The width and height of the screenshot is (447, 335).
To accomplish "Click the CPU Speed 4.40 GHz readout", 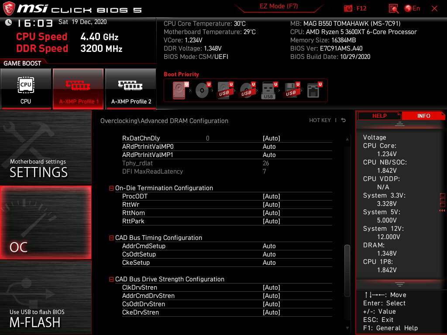I will click(x=67, y=37).
